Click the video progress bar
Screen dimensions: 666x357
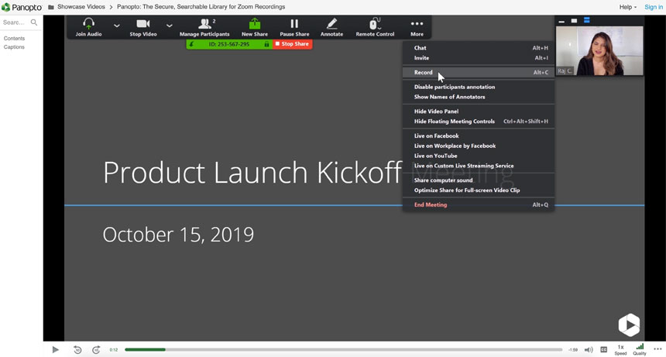(x=344, y=350)
